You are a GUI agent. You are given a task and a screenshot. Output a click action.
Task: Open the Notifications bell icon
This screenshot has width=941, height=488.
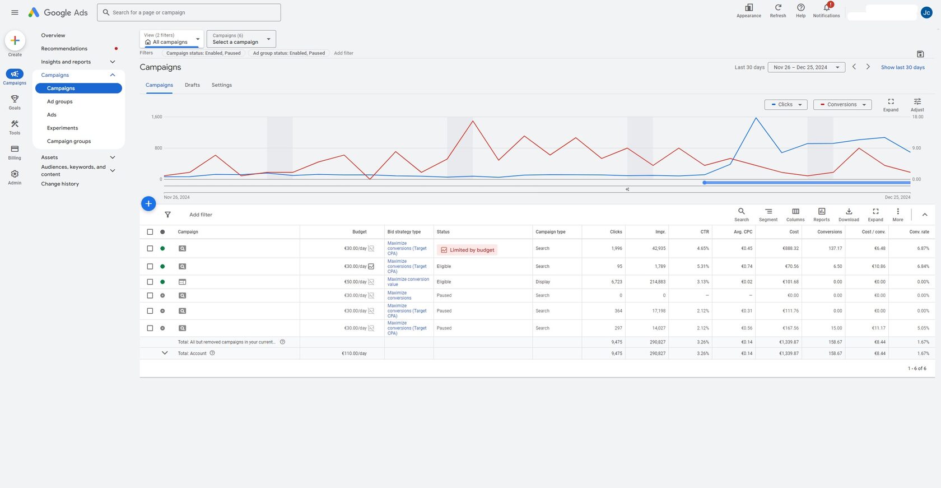coord(826,8)
